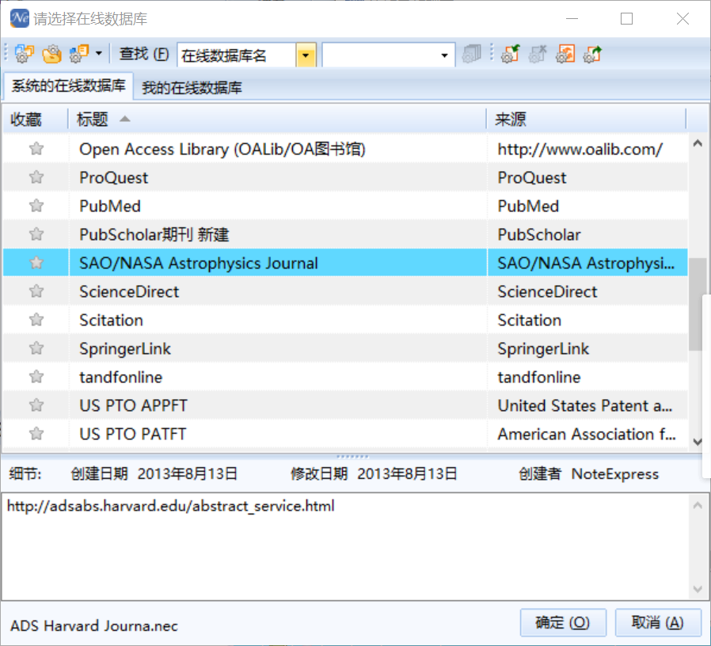Star the US PTO PATFT row
Image resolution: width=711 pixels, height=646 pixels.
(36, 434)
